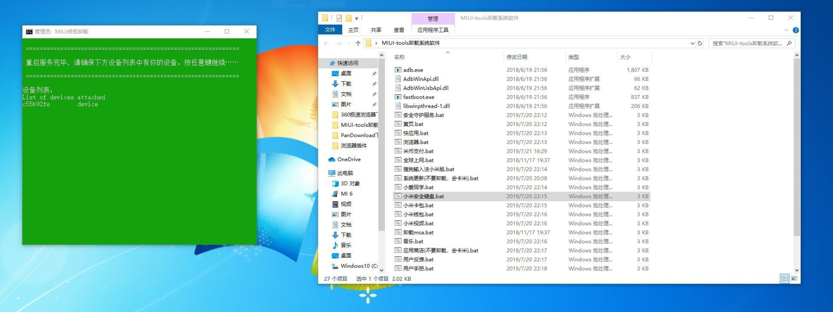833x312 pixels.
Task: Switch to the 主页 ribbon tab
Action: point(353,30)
